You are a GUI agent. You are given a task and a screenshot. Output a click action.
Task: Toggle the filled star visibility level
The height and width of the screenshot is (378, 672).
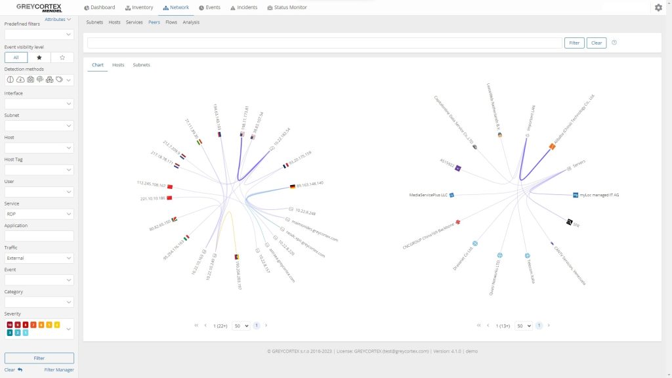click(39, 58)
